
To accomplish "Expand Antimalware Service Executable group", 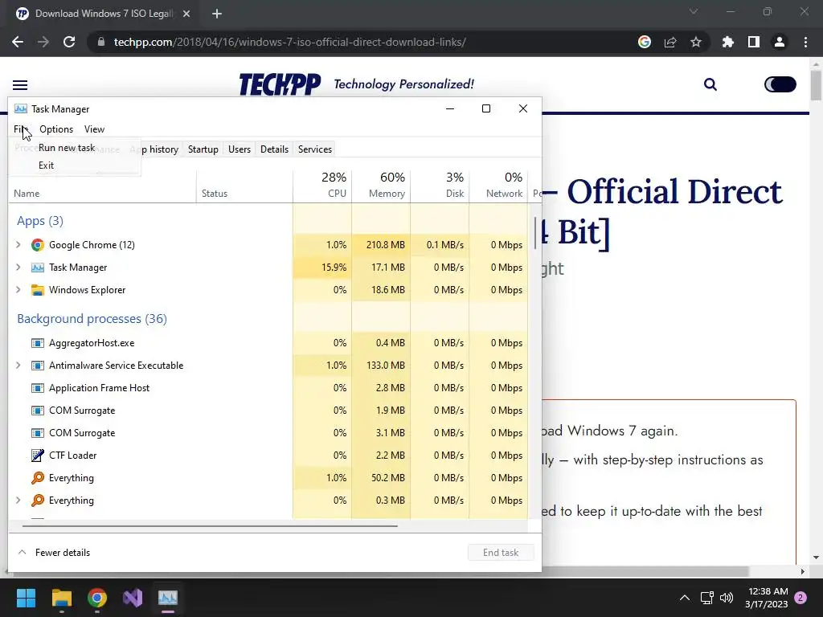I will pyautogui.click(x=18, y=366).
